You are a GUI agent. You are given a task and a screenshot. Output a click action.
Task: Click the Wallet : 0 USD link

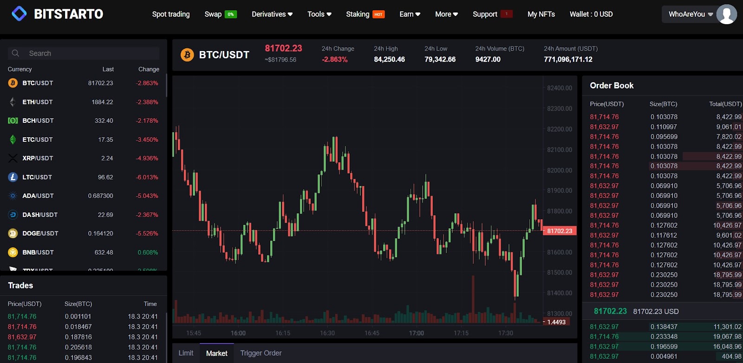[x=591, y=14]
